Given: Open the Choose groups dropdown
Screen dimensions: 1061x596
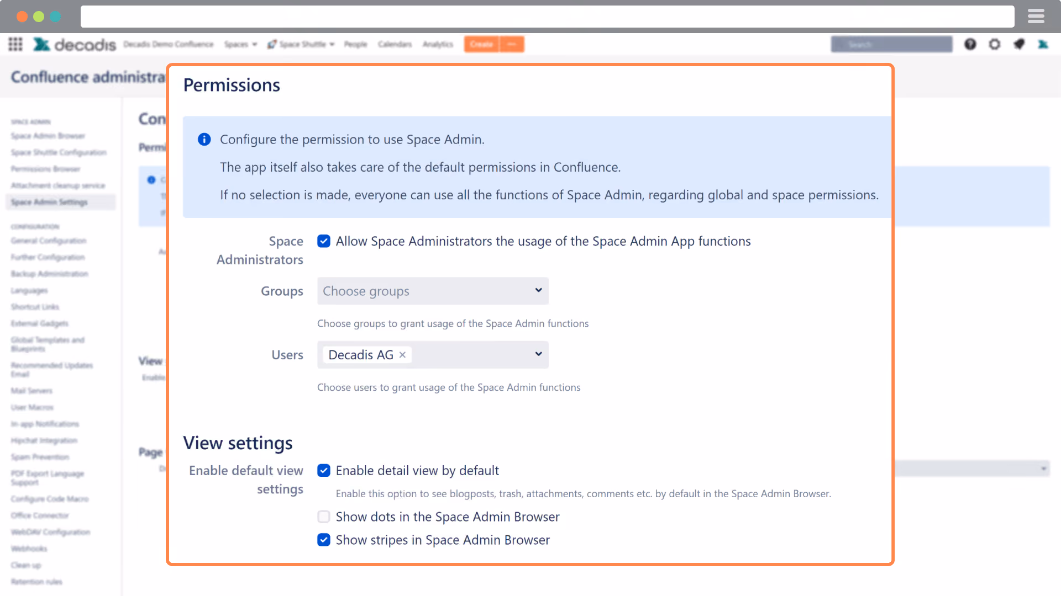Looking at the screenshot, I should click(x=433, y=291).
